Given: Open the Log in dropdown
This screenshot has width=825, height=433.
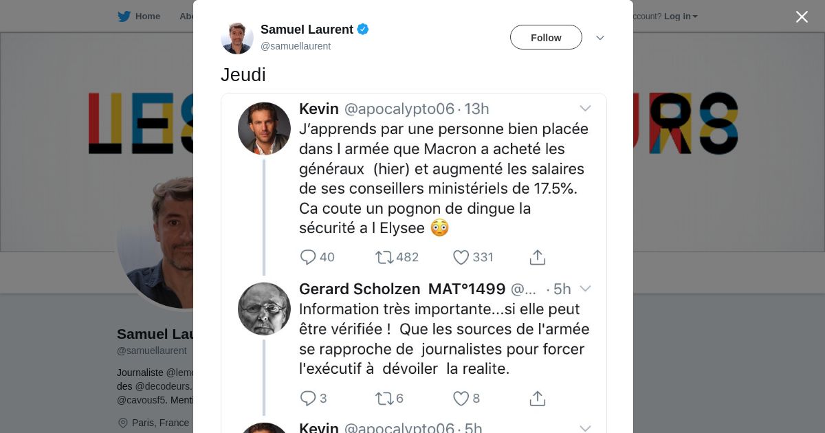Looking at the screenshot, I should tap(681, 16).
